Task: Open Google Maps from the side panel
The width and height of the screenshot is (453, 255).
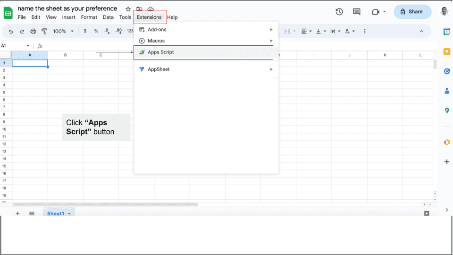Action: click(446, 110)
